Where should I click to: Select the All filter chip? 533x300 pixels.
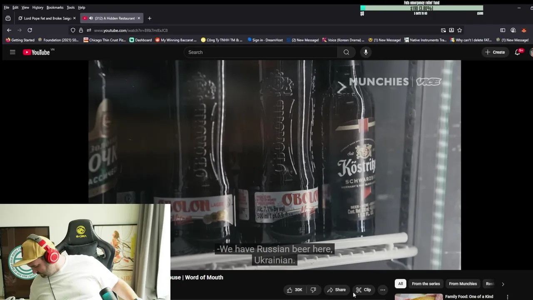pyautogui.click(x=401, y=284)
